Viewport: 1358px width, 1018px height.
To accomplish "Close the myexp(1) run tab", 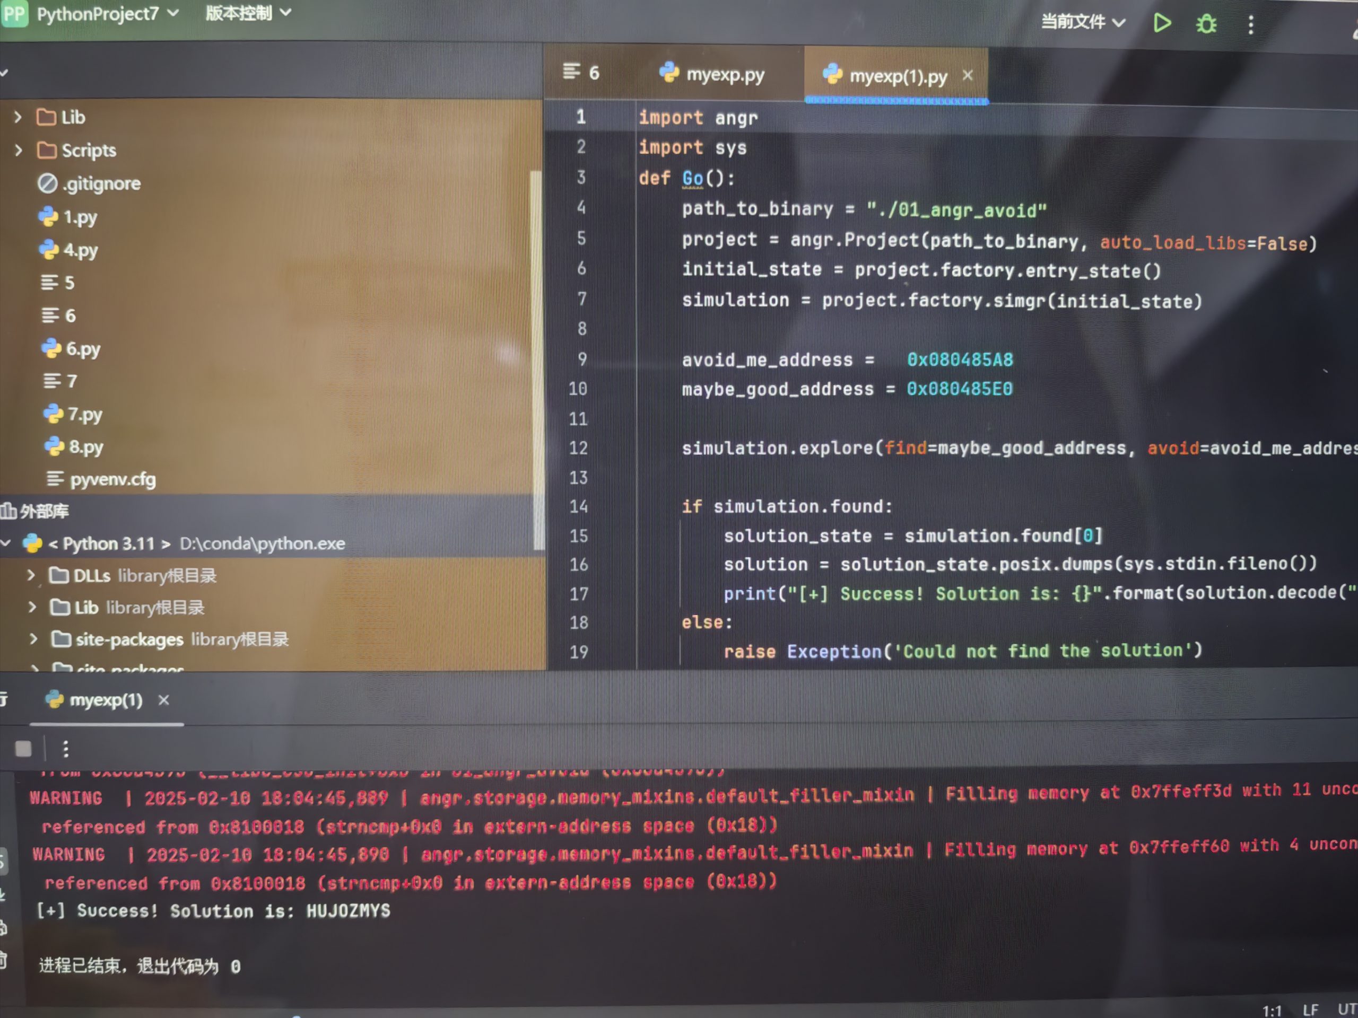I will tap(163, 699).
